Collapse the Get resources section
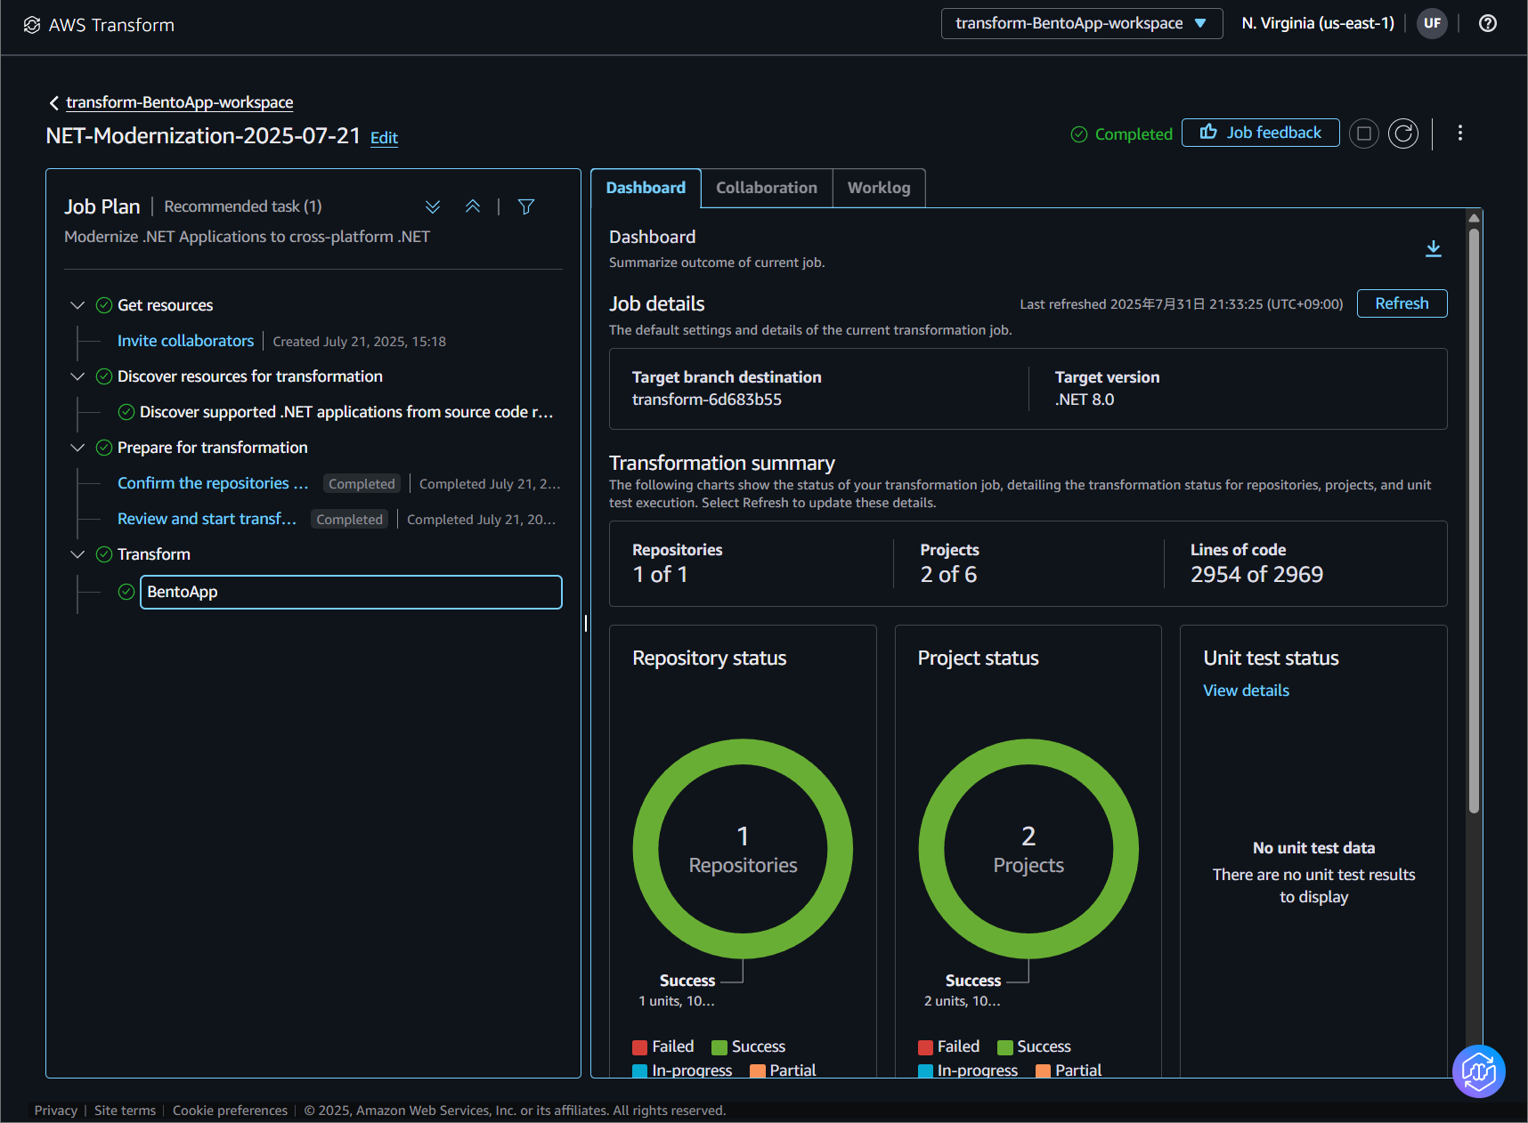 click(77, 305)
